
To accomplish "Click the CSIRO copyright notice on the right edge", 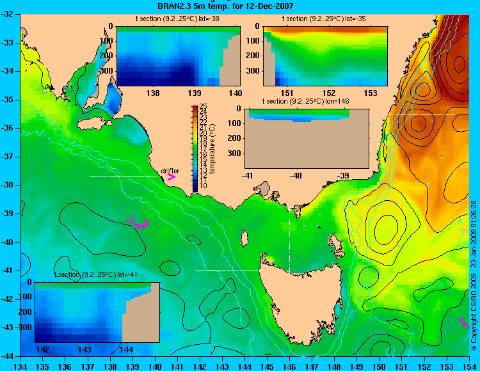I will (x=474, y=275).
